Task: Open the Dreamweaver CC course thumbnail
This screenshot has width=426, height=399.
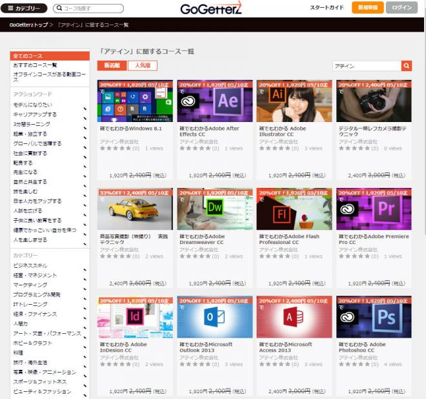Action: [215, 209]
